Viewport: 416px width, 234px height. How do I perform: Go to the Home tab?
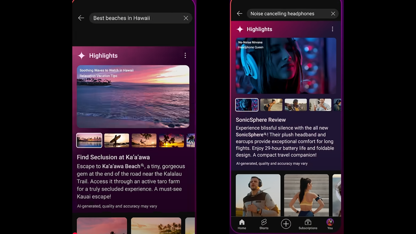pos(242,224)
